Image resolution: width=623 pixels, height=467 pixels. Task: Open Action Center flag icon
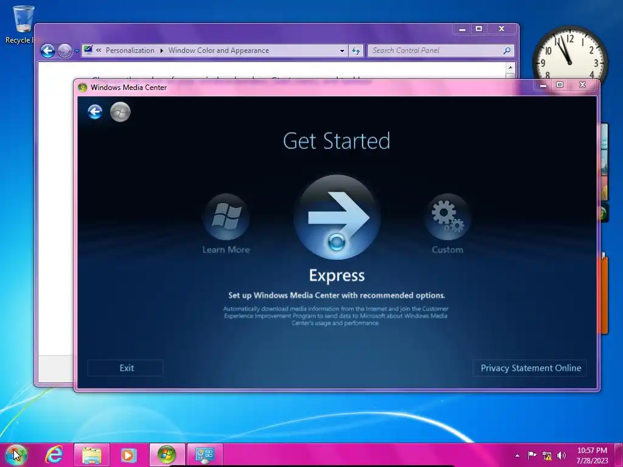[532, 455]
